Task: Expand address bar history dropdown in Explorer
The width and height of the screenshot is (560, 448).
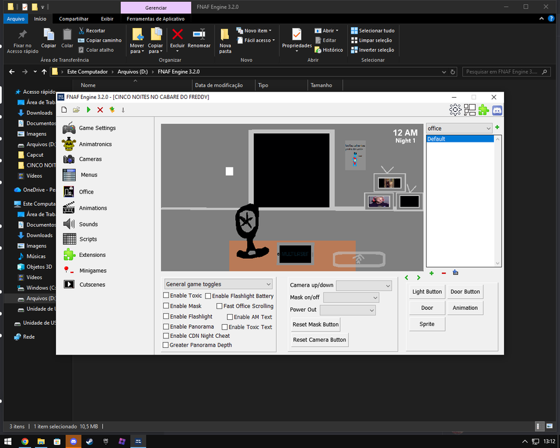Action: 444,72
